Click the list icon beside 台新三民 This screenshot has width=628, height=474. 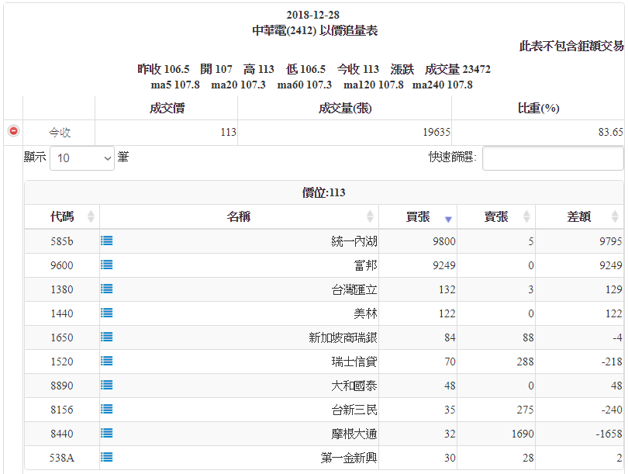[x=107, y=410]
